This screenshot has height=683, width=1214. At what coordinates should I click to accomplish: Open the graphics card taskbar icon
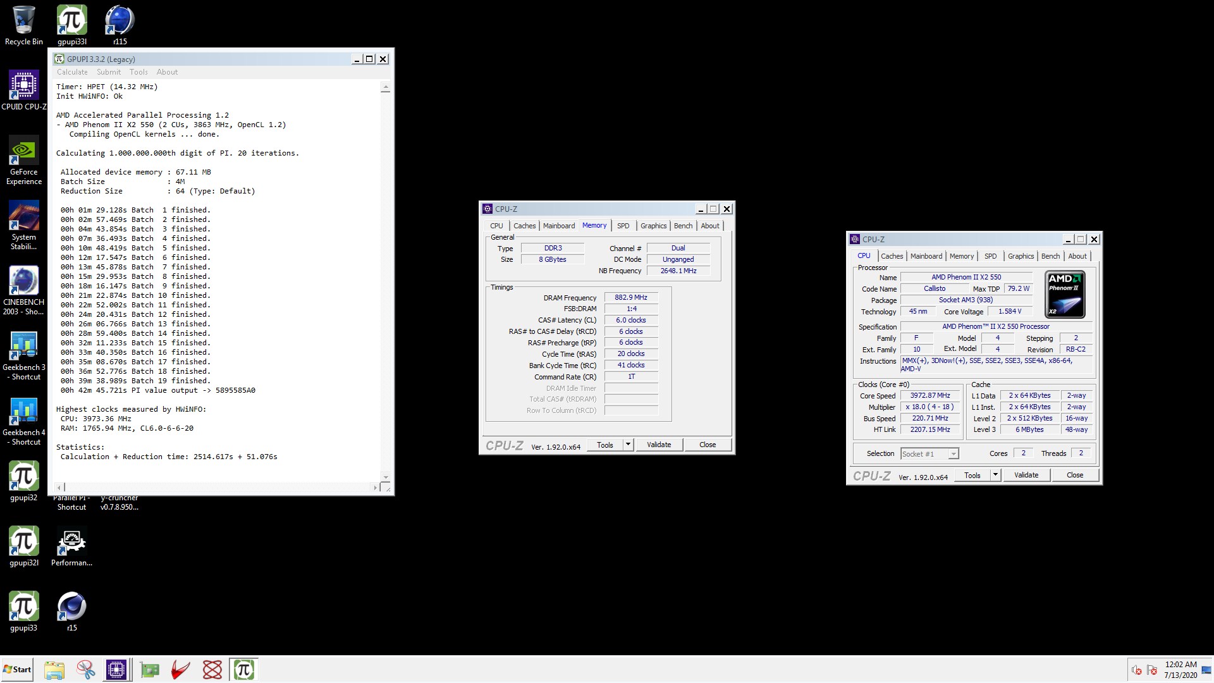tap(150, 670)
